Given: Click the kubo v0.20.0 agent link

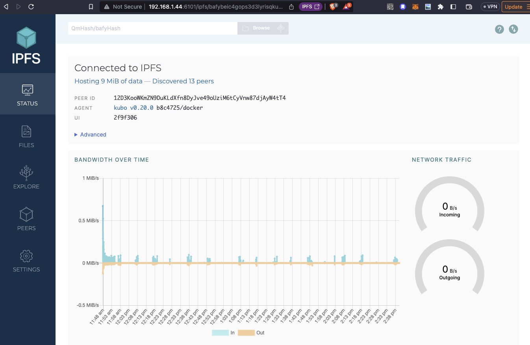Looking at the screenshot, I should 133,108.
